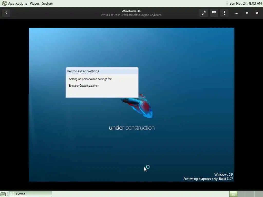Switch to the second workspace
The height and width of the screenshot is (197, 263).
tap(242, 194)
